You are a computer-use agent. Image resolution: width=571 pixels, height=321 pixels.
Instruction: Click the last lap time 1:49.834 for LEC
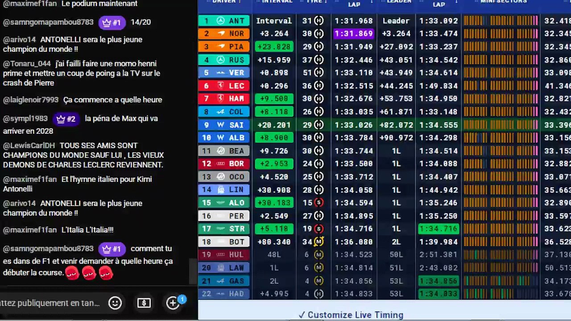[439, 86]
